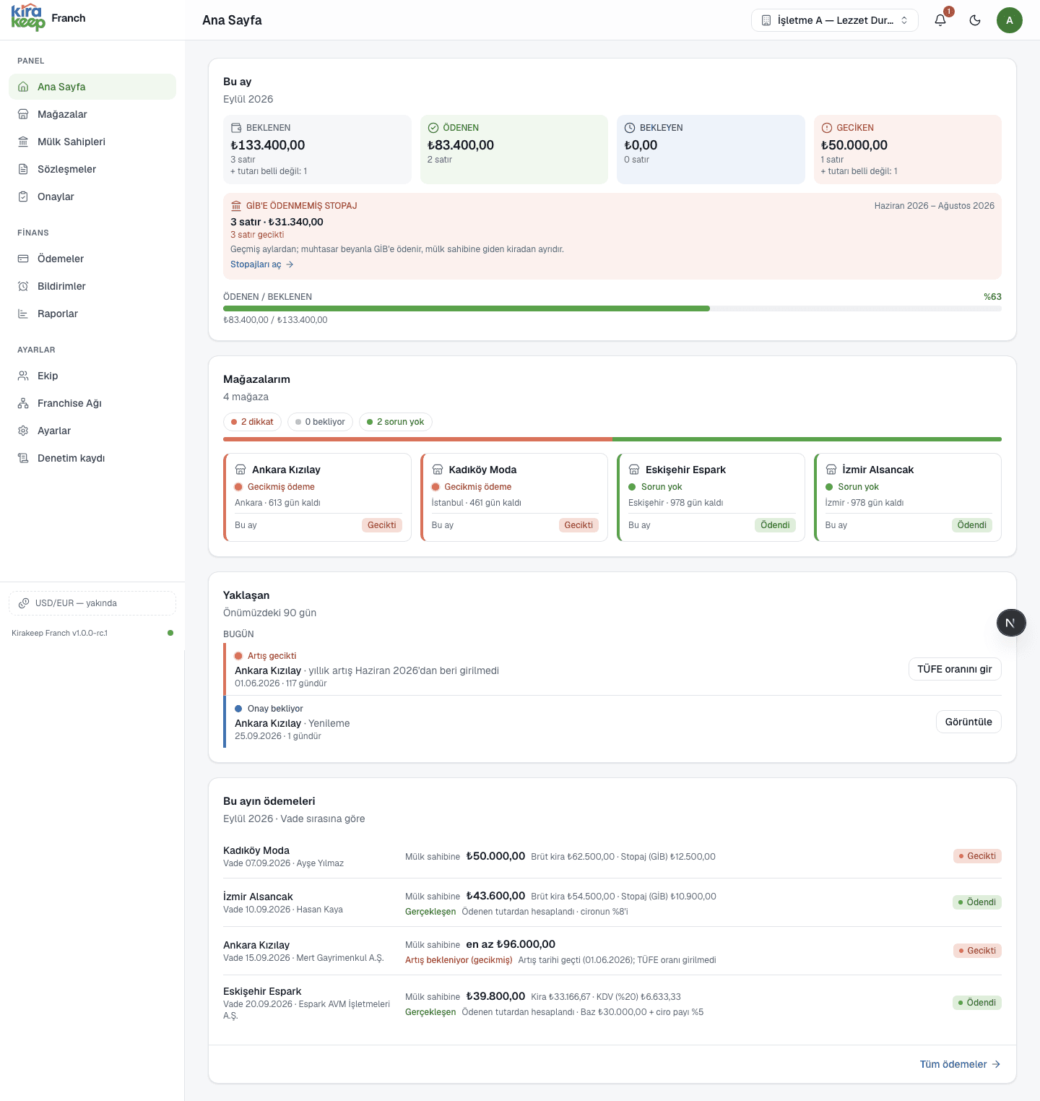Click the Ödemeler card icon
The width and height of the screenshot is (1040, 1101).
[23, 259]
